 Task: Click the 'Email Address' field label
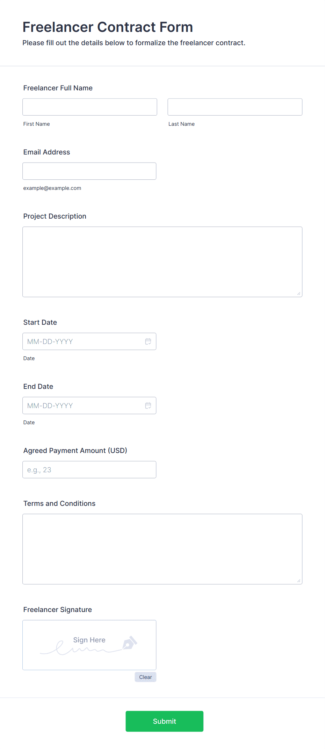click(x=47, y=152)
